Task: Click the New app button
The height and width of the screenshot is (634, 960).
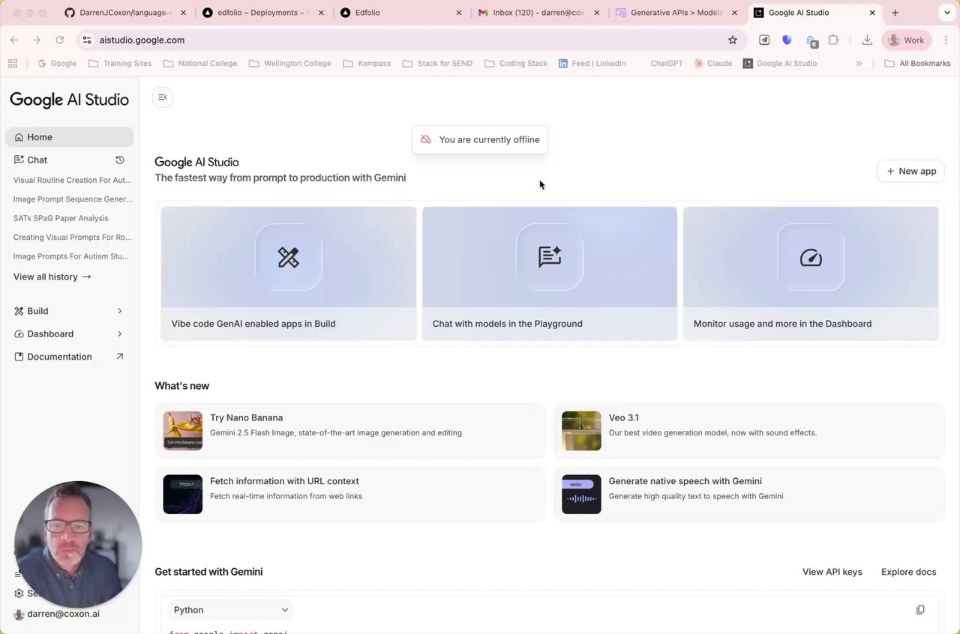Action: 911,171
